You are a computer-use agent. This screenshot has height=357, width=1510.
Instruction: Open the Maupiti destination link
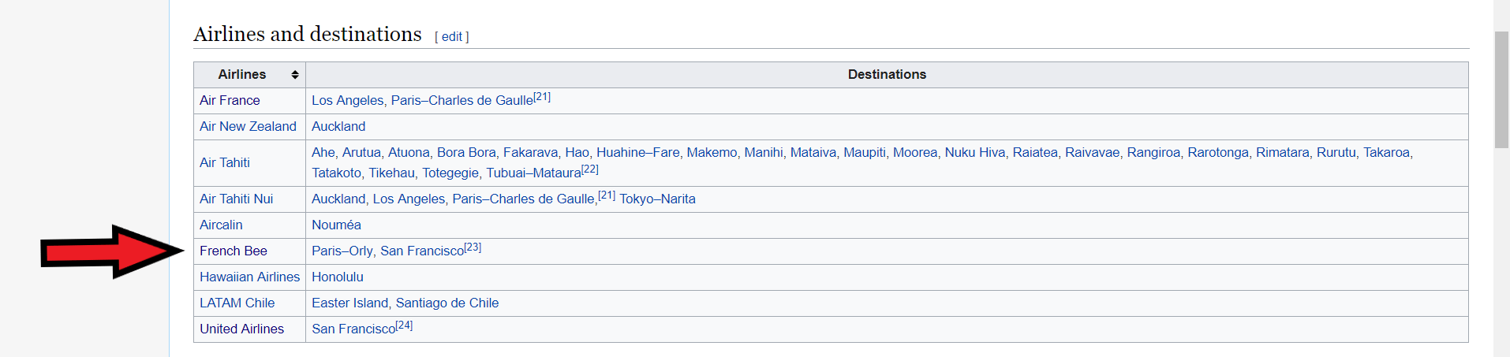point(865,152)
